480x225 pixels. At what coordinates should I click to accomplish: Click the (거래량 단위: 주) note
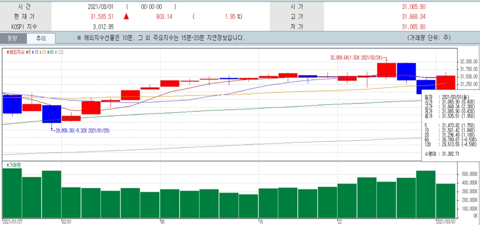click(x=429, y=38)
